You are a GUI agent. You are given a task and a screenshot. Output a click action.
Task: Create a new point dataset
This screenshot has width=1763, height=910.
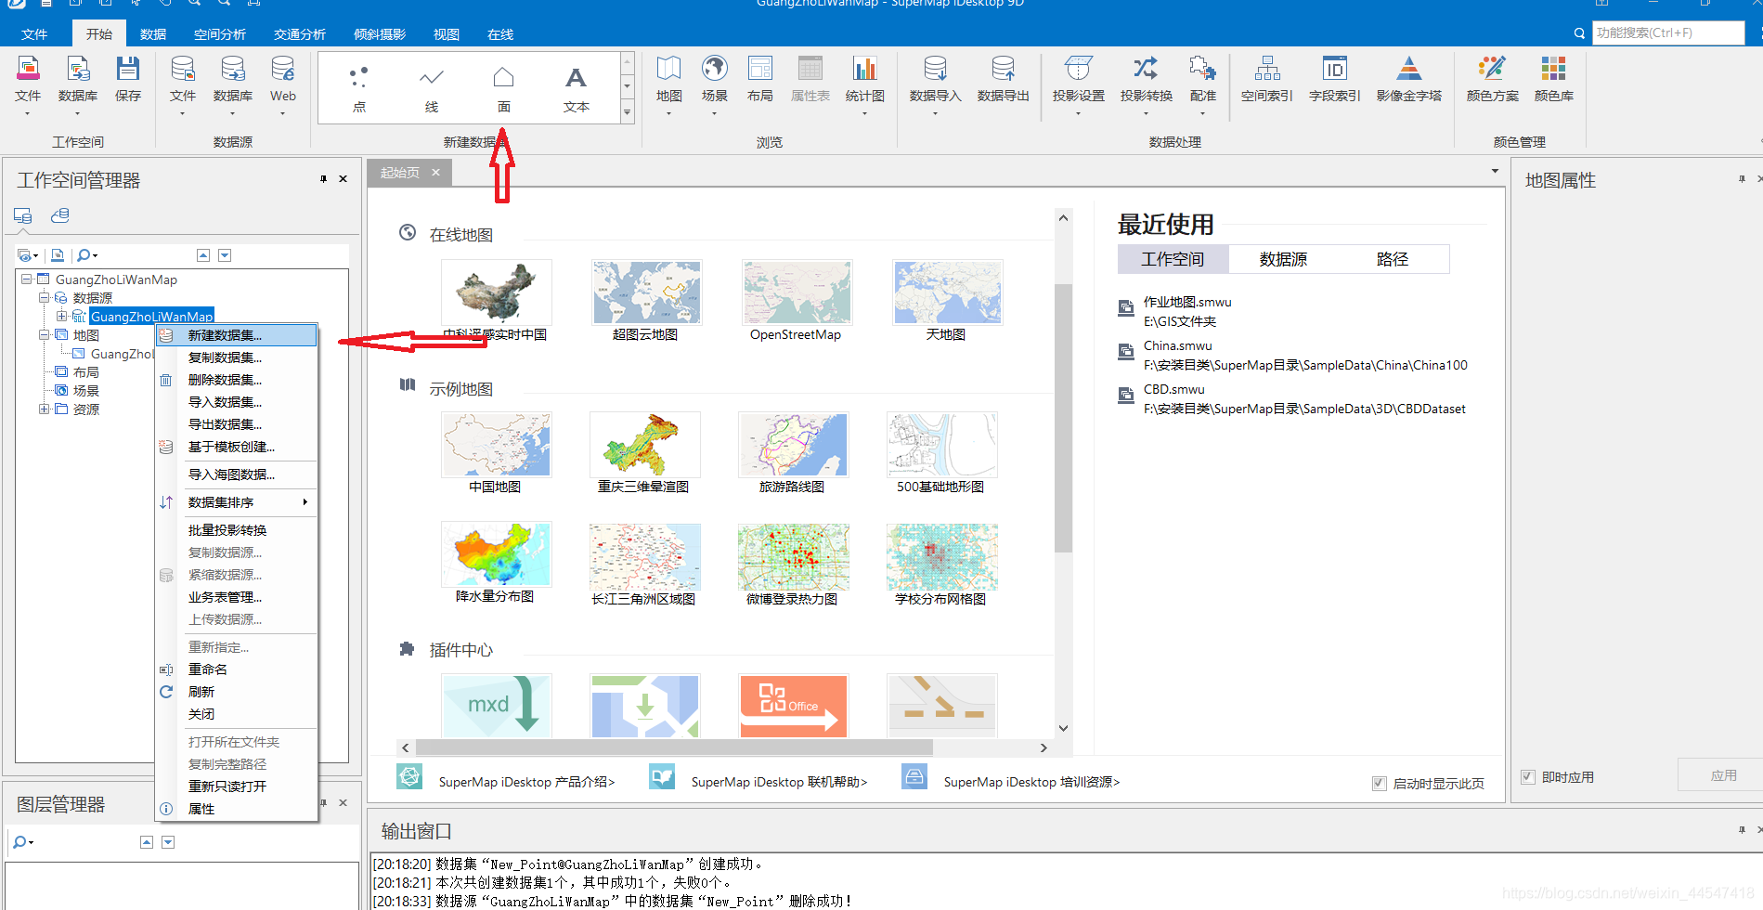[x=359, y=89]
